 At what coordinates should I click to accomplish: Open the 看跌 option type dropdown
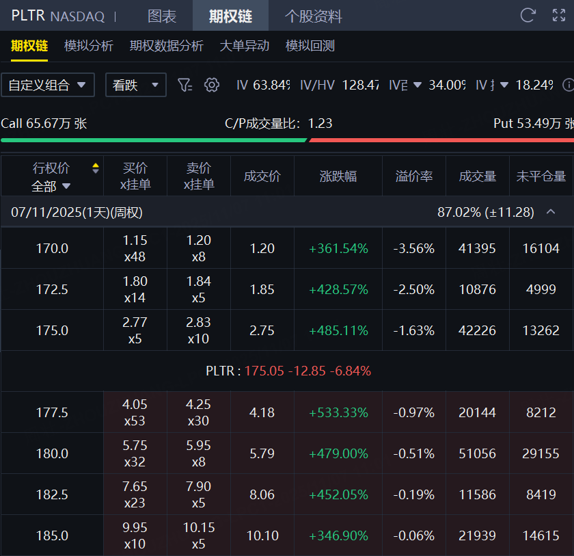(136, 85)
